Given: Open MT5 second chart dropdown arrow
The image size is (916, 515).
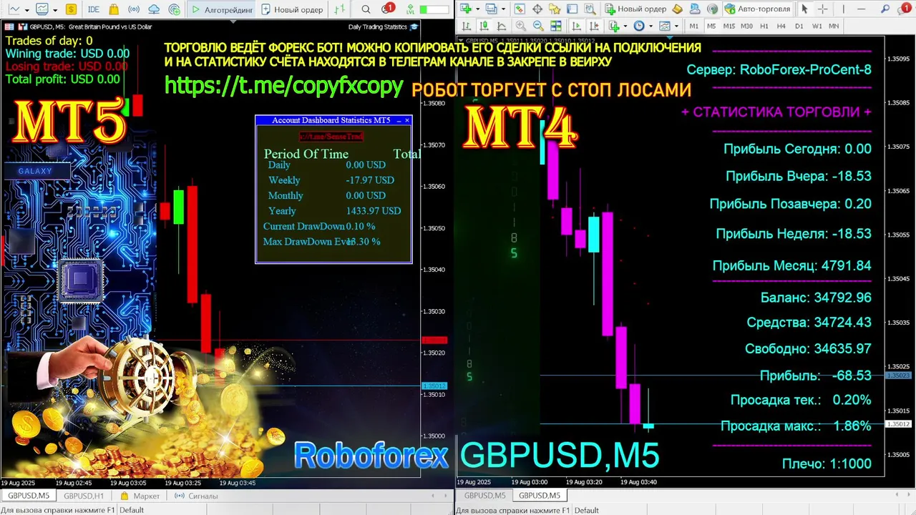Looking at the screenshot, I should tap(55, 10).
